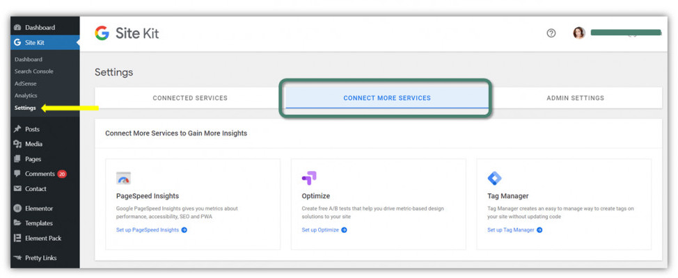Click the PageSpeed Insights gauge icon
Screen dimensions: 678x278
pos(123,178)
